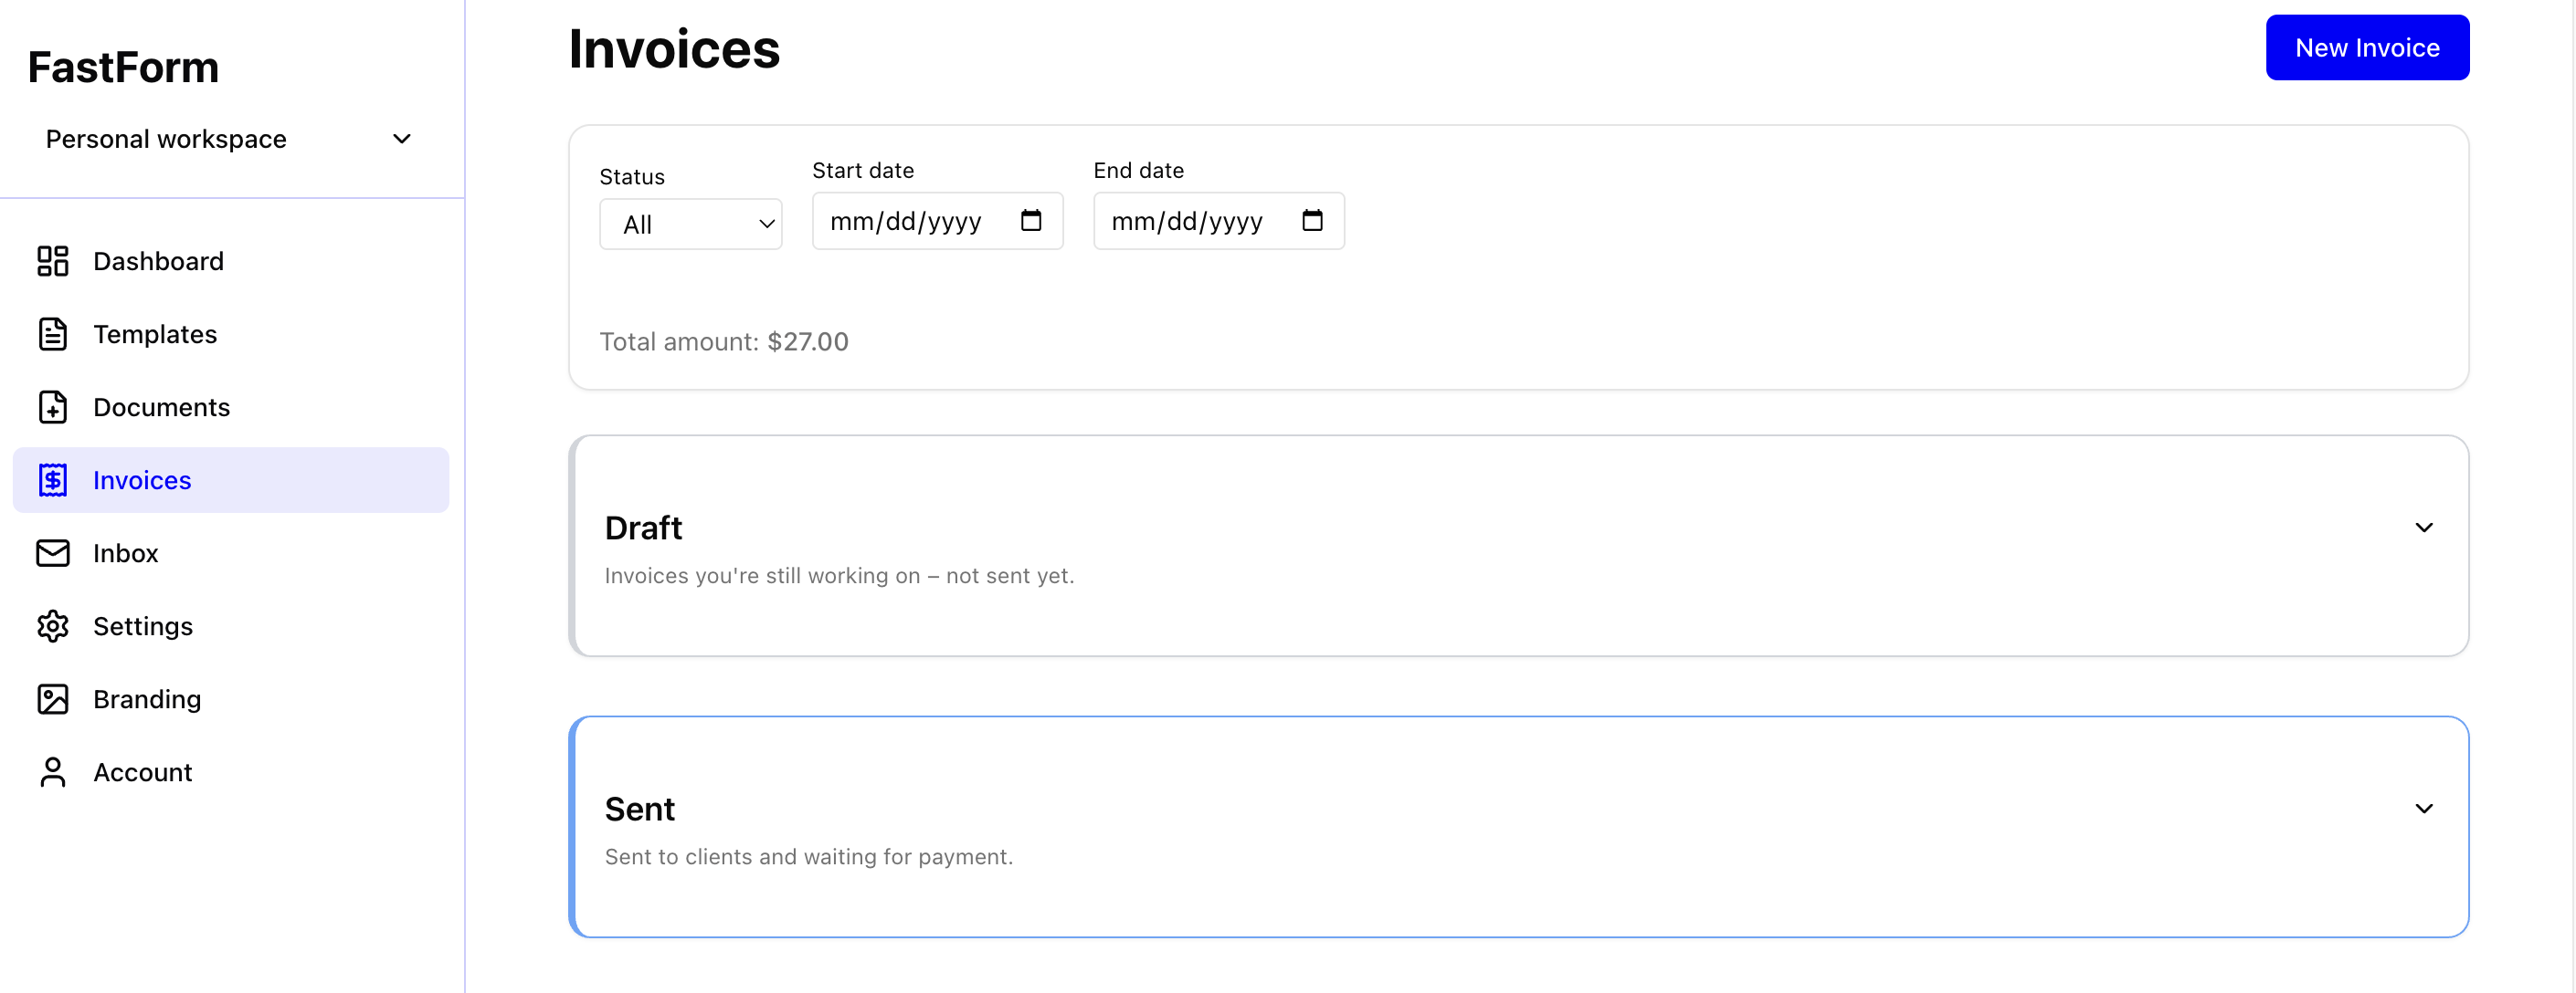Go to Templates in sidebar

coord(155,334)
